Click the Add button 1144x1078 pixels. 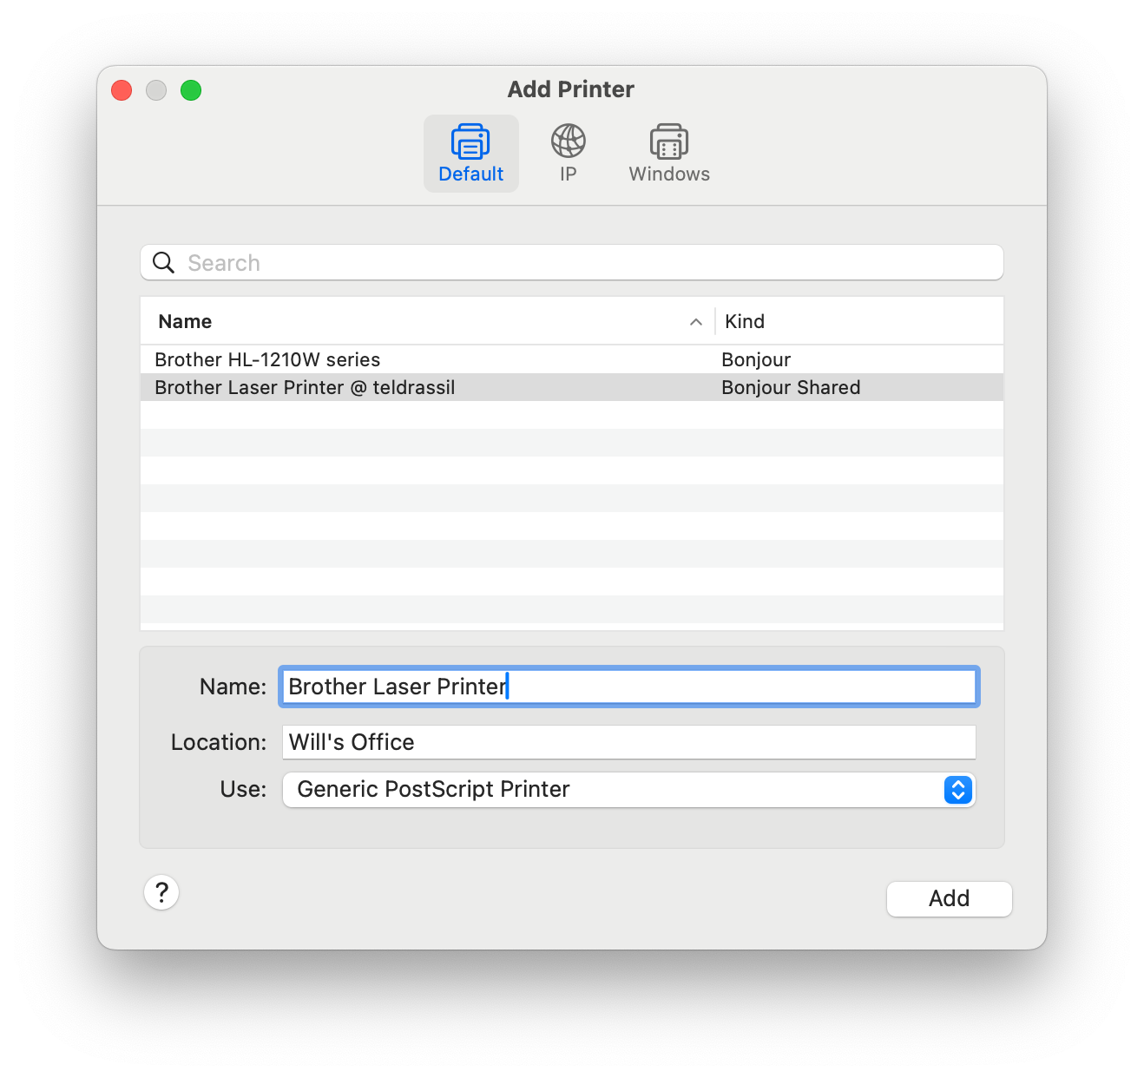click(949, 898)
